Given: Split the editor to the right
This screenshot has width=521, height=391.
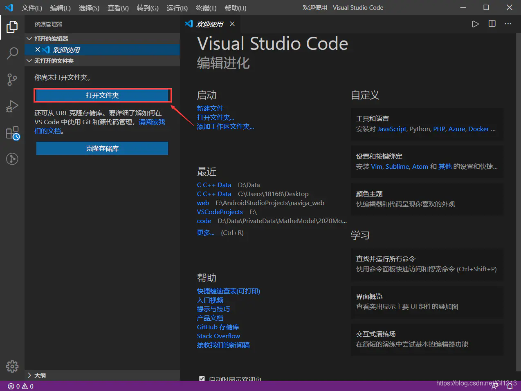Looking at the screenshot, I should pyautogui.click(x=492, y=24).
